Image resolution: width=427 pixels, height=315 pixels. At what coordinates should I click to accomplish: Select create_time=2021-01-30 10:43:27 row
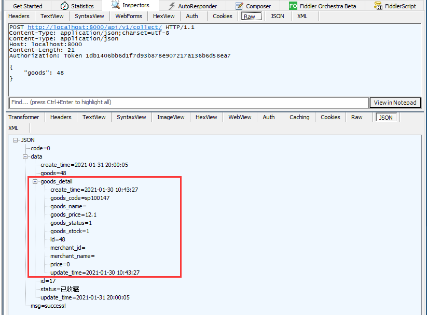point(94,190)
